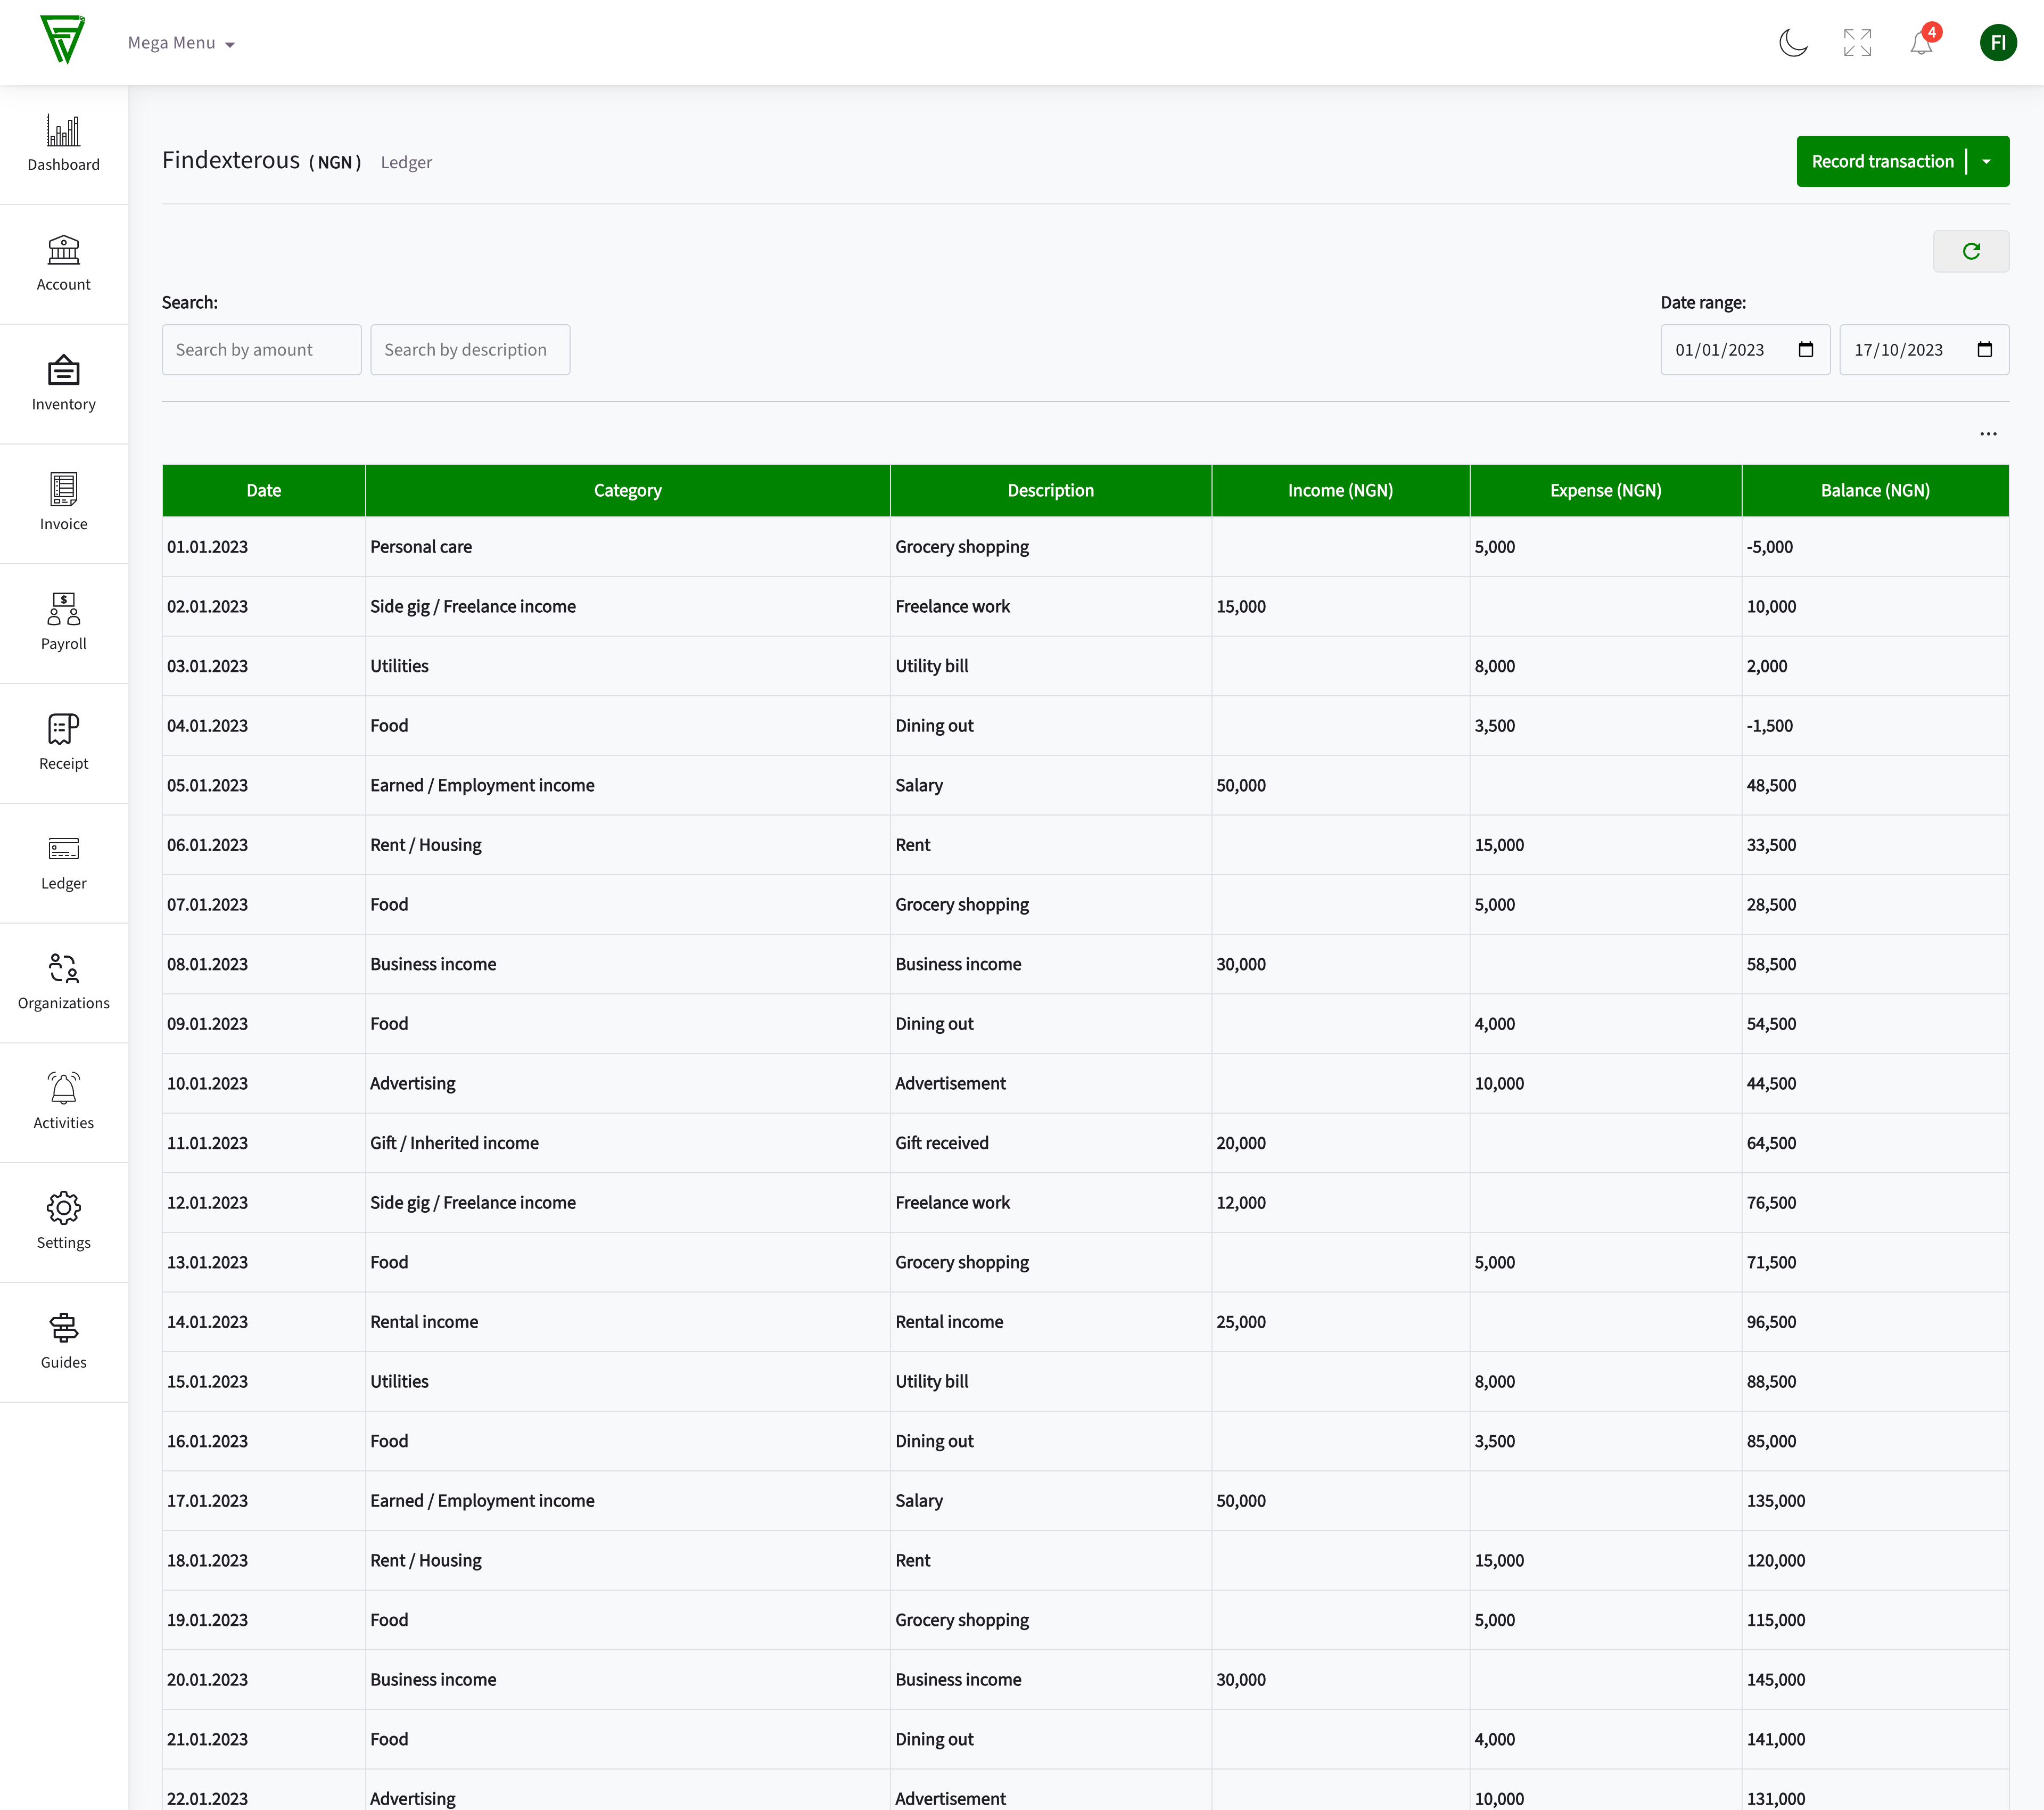Sort by the Category column header
Image resolution: width=2044 pixels, height=1810 pixels.
click(x=627, y=490)
